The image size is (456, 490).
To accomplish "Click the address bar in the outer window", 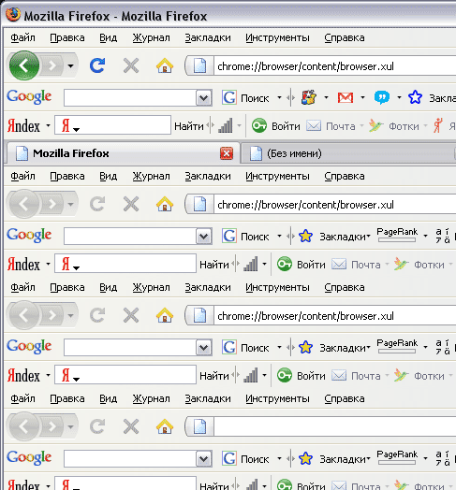I will click(x=334, y=66).
